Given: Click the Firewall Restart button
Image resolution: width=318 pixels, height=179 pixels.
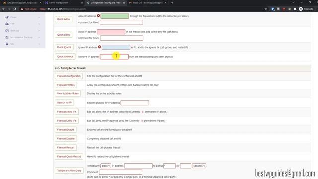Looking at the screenshot, I should click(66, 147).
